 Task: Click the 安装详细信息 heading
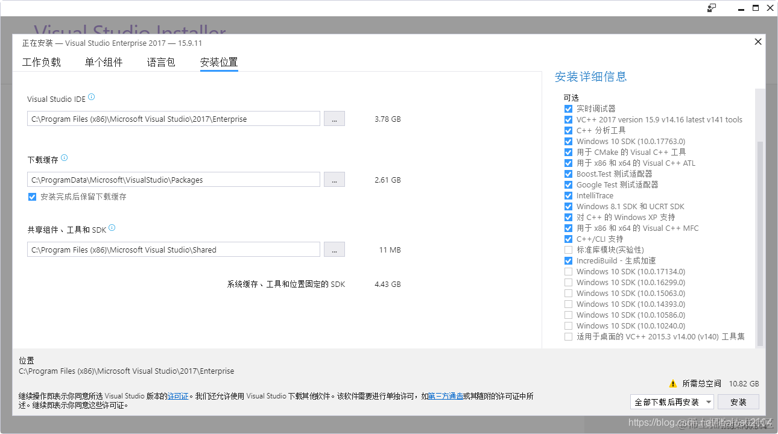(x=590, y=77)
